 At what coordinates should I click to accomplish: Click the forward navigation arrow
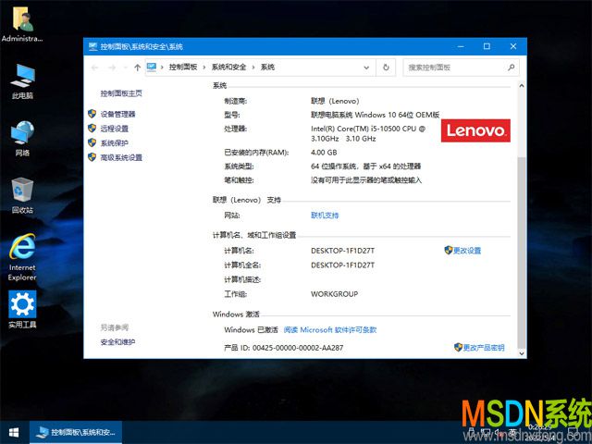coord(112,68)
